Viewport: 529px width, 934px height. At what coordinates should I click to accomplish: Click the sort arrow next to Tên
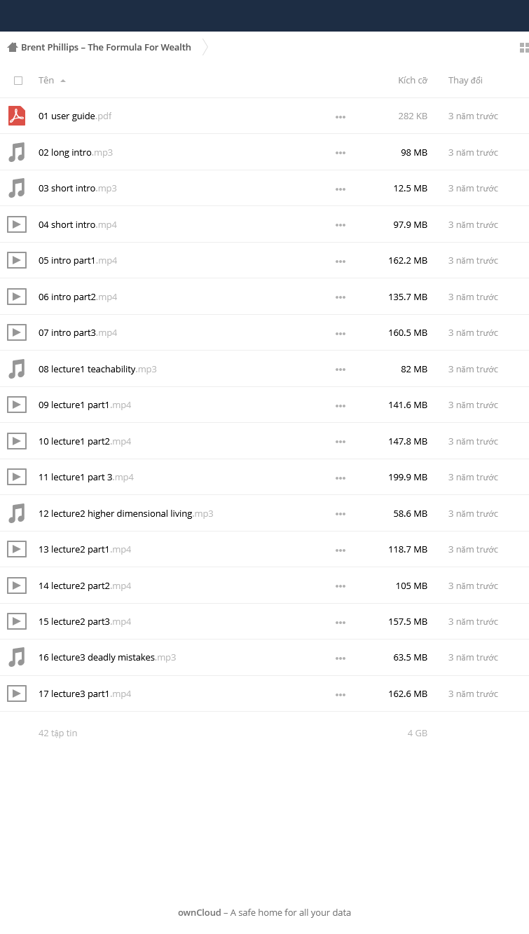point(63,81)
